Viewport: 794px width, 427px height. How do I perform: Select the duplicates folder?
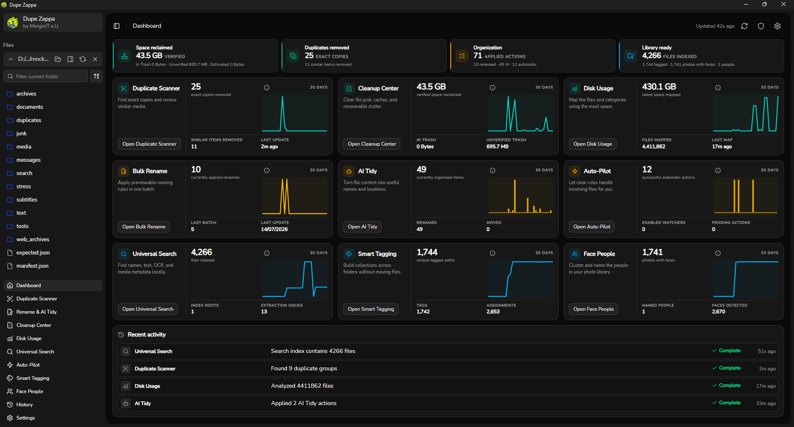[x=53, y=120]
